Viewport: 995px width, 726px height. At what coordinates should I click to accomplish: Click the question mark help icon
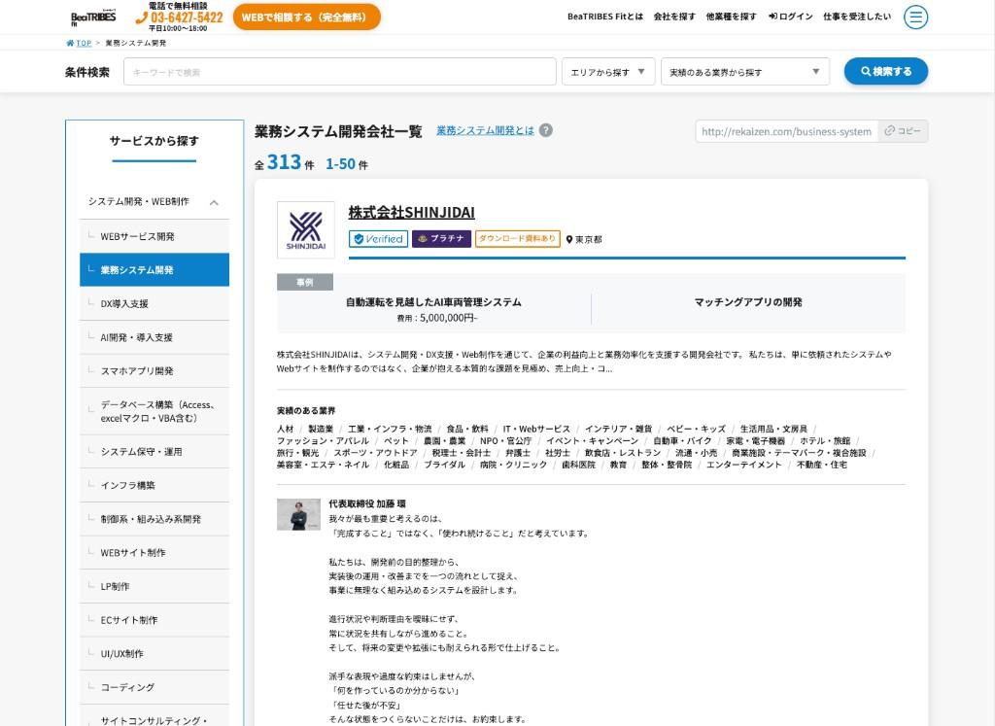[546, 130]
